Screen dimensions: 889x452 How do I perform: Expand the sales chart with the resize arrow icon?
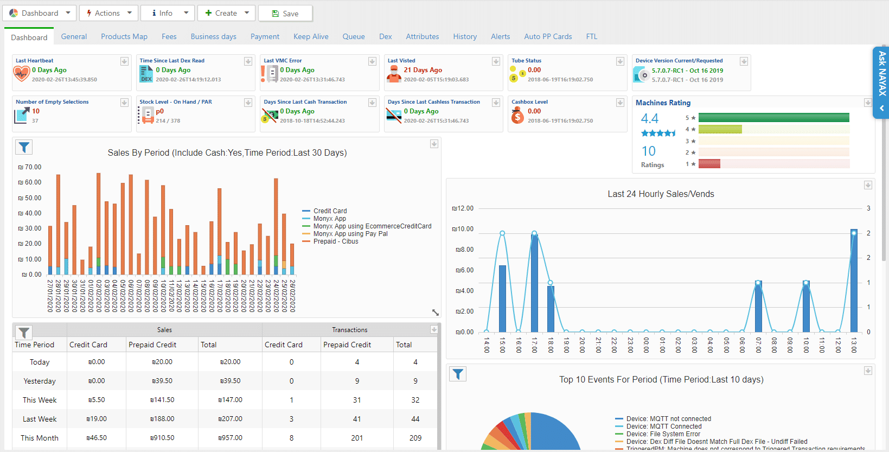click(x=435, y=313)
